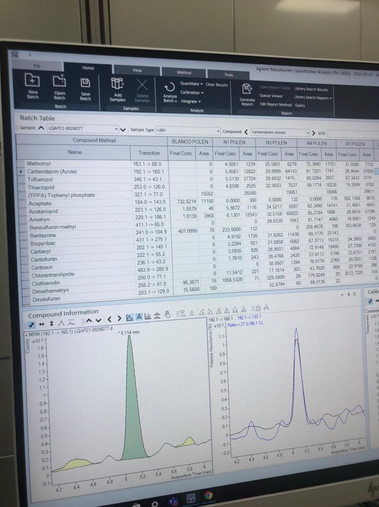Image resolution: width=379 pixels, height=507 pixels.
Task: Click the New Batch icon
Action: pyautogui.click(x=32, y=80)
